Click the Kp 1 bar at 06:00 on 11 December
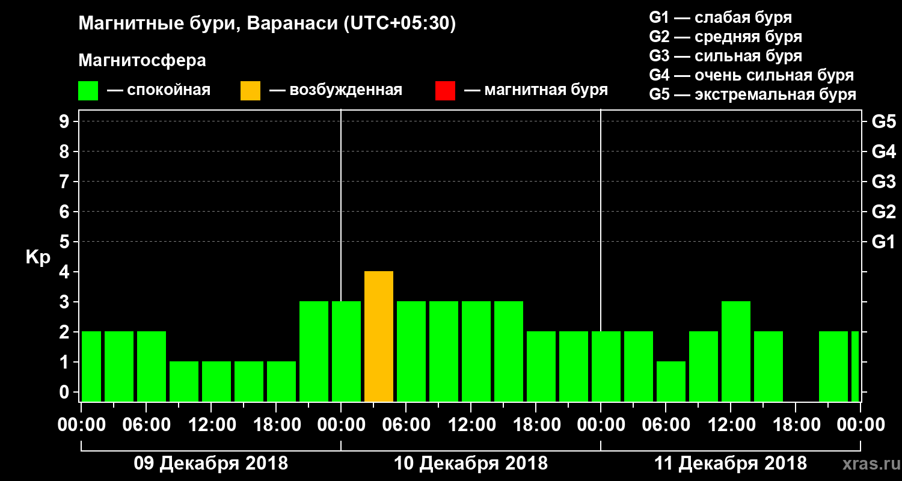 tap(671, 382)
